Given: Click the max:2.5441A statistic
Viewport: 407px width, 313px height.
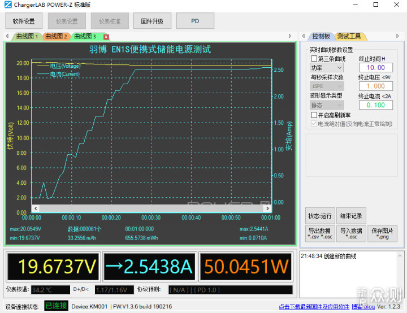Looking at the screenshot, I should tap(254, 229).
